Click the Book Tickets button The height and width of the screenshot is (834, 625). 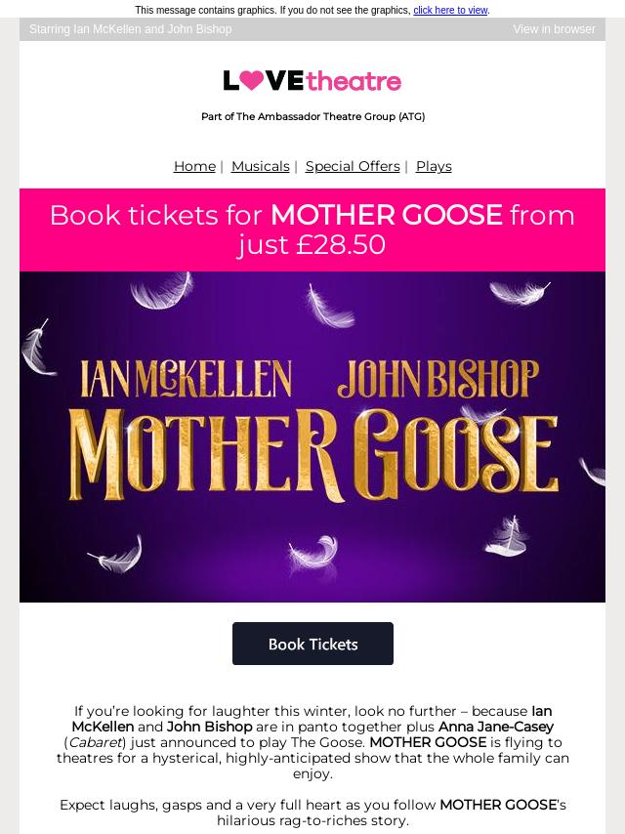pyautogui.click(x=312, y=644)
